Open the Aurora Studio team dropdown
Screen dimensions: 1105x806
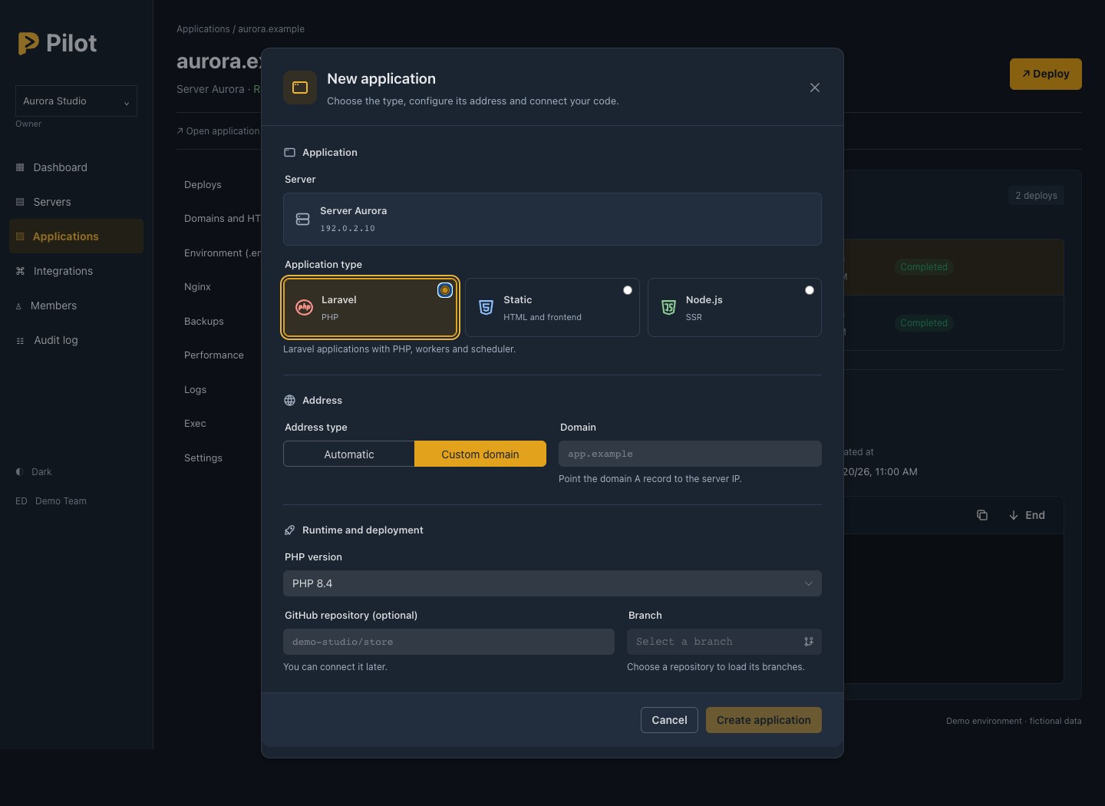(76, 101)
